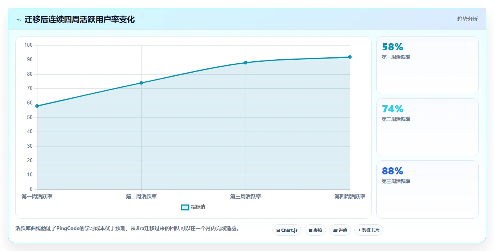Click the x-axis label 第三周活跃率
494x251 pixels.
246,196
